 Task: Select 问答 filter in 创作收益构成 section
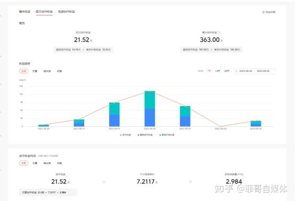click(59, 163)
